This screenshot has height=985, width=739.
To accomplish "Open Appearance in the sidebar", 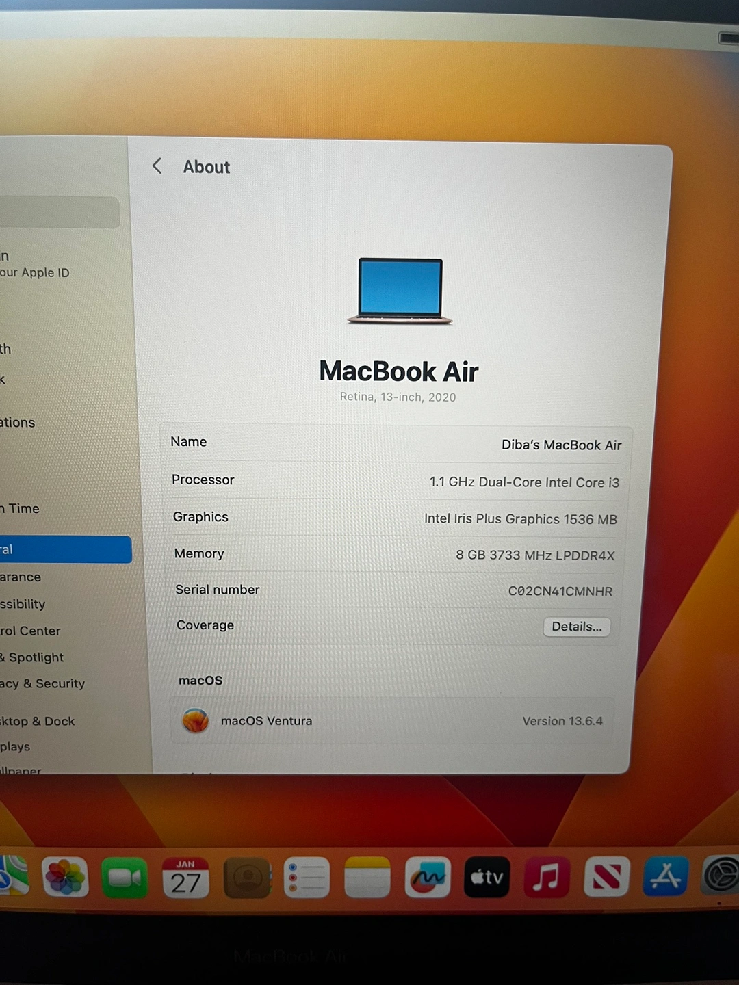I will 21,577.
